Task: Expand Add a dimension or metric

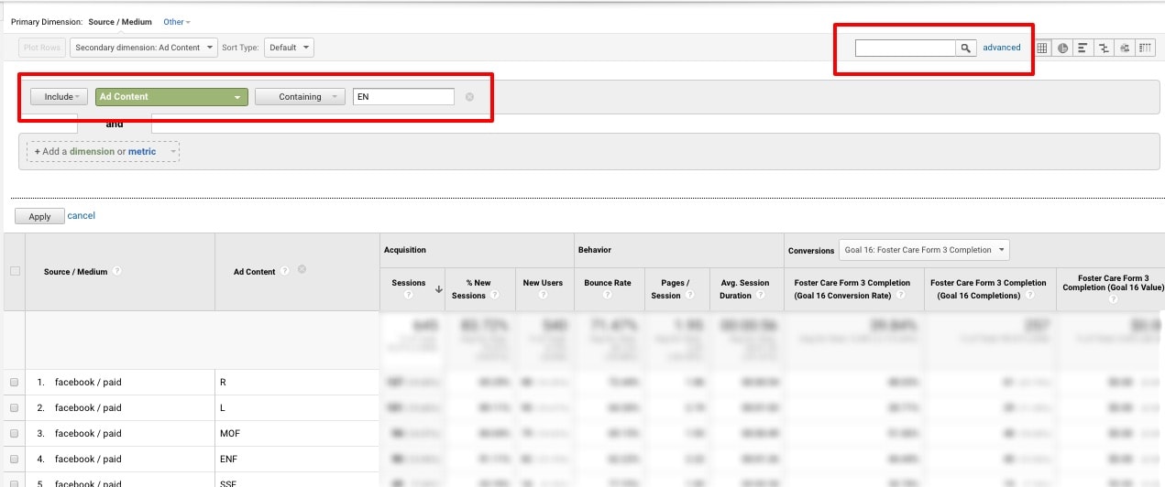Action: coord(103,152)
